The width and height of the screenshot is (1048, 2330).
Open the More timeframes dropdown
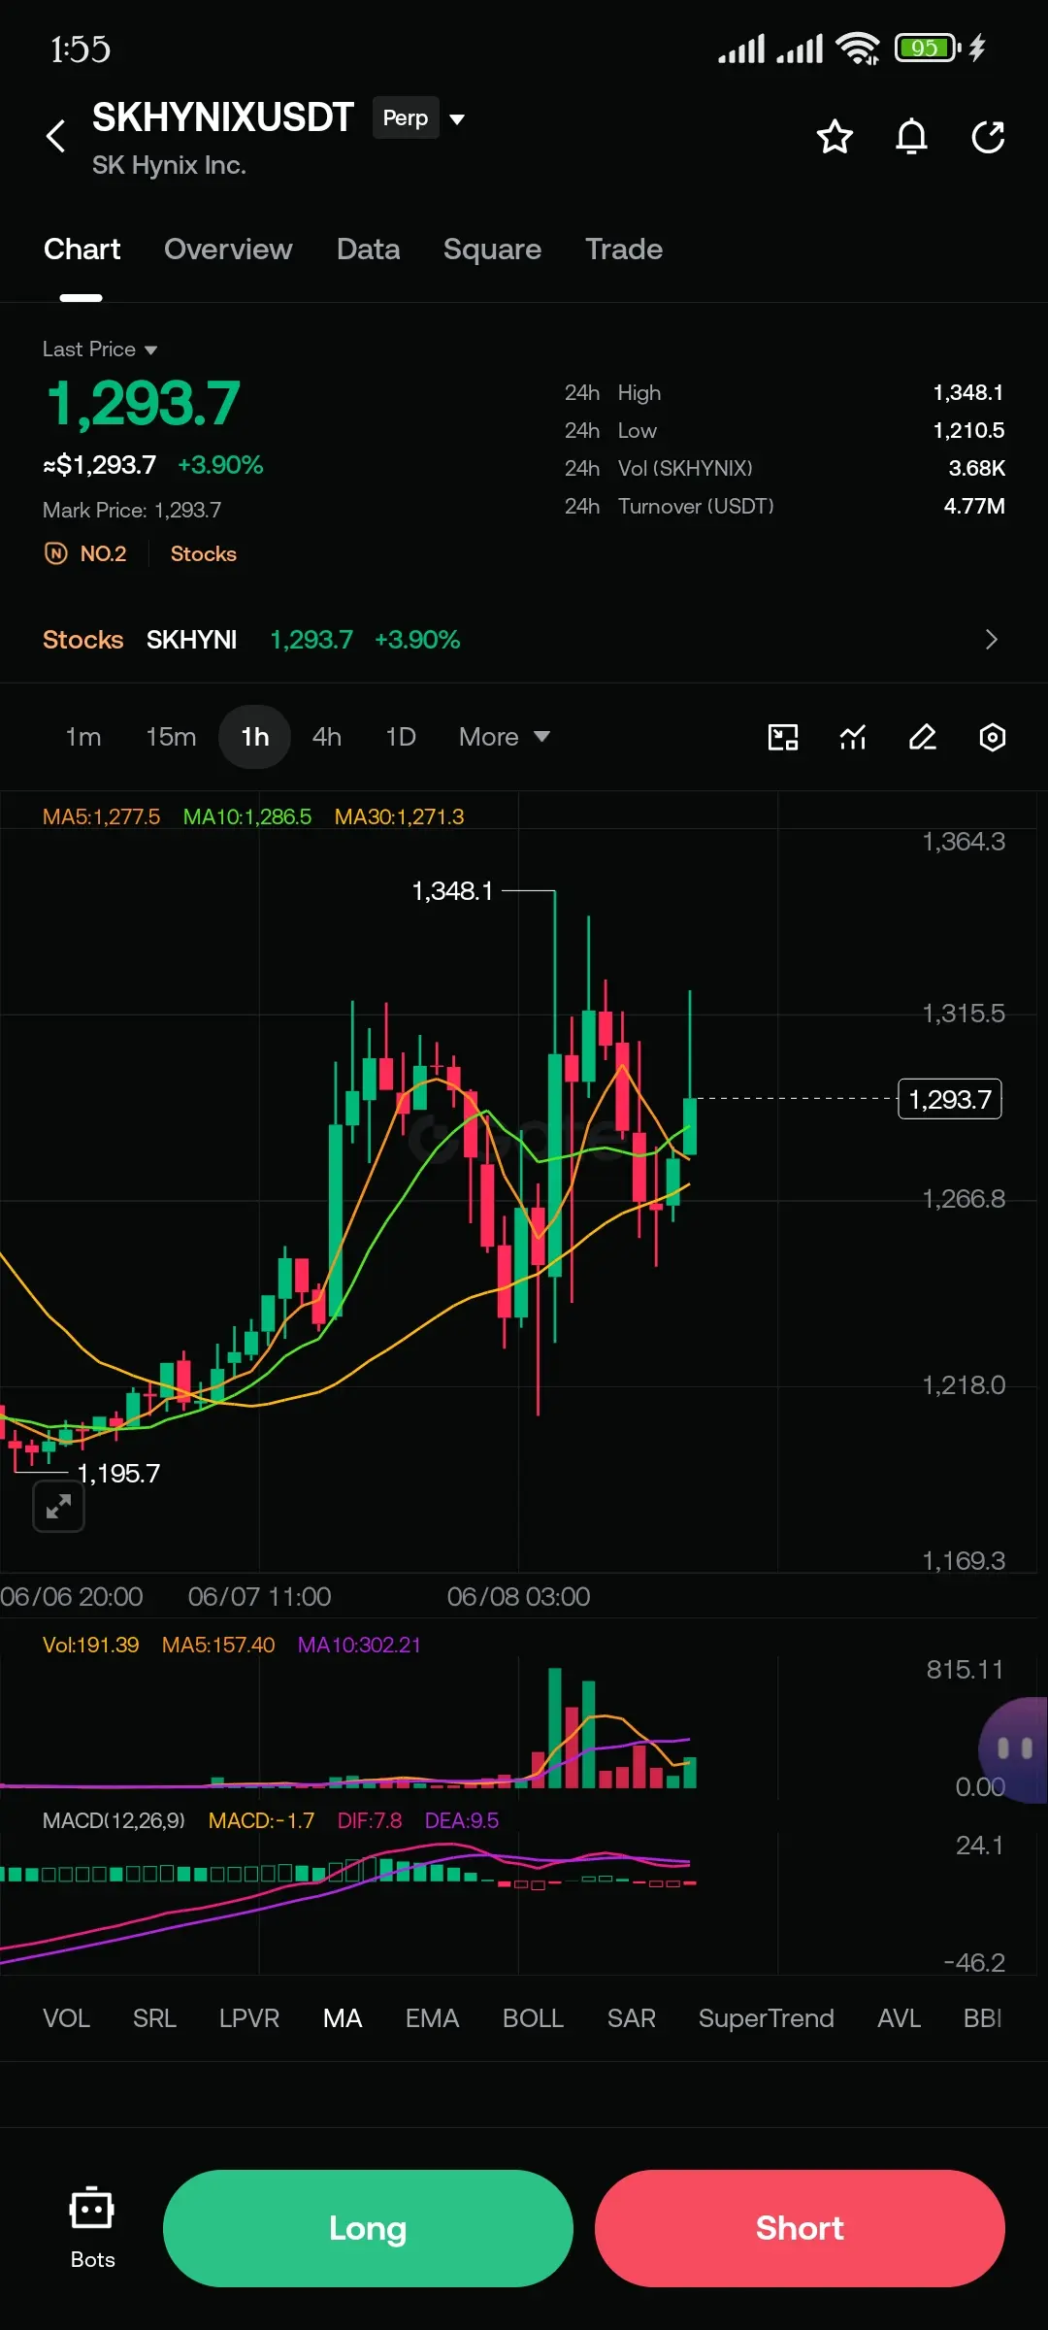coord(504,737)
